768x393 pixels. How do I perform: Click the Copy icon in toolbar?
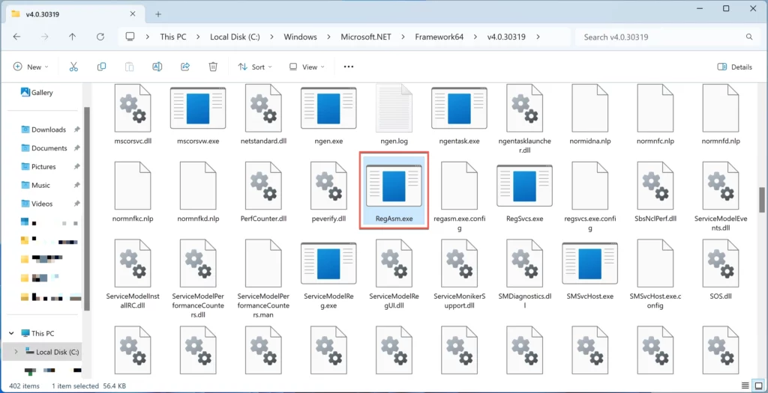coord(101,67)
